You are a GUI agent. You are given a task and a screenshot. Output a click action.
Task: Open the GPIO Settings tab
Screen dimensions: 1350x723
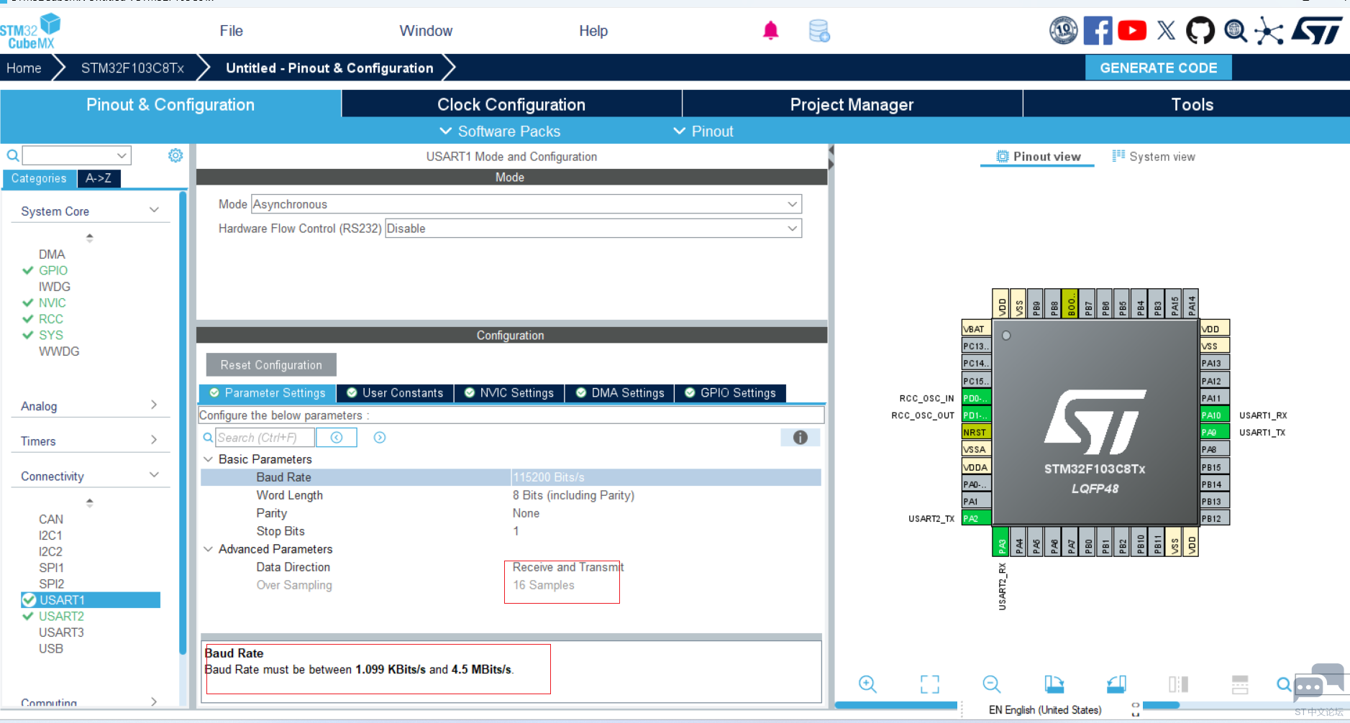730,393
